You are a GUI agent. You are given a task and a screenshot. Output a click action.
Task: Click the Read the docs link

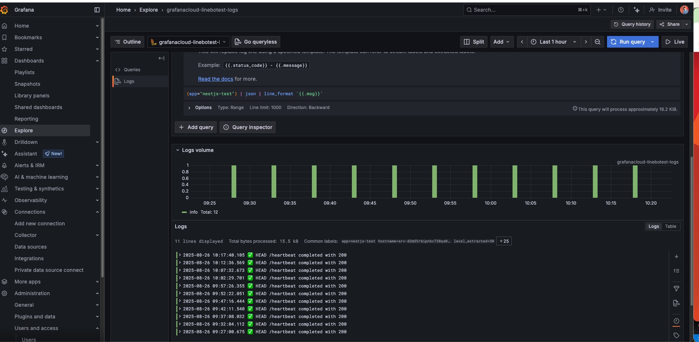(215, 79)
